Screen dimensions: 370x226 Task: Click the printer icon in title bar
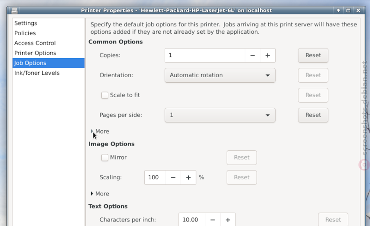point(14,10)
